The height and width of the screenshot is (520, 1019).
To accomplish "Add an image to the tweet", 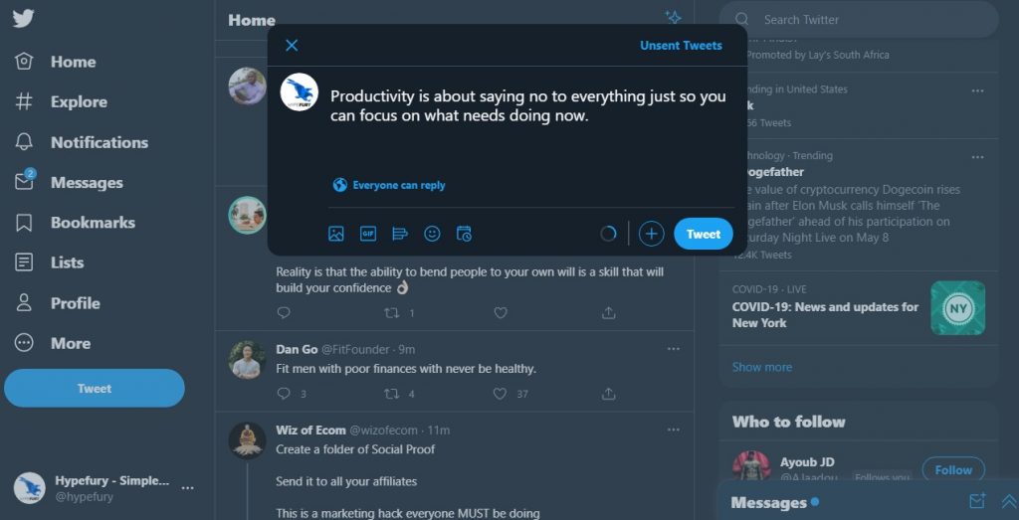I will [336, 234].
